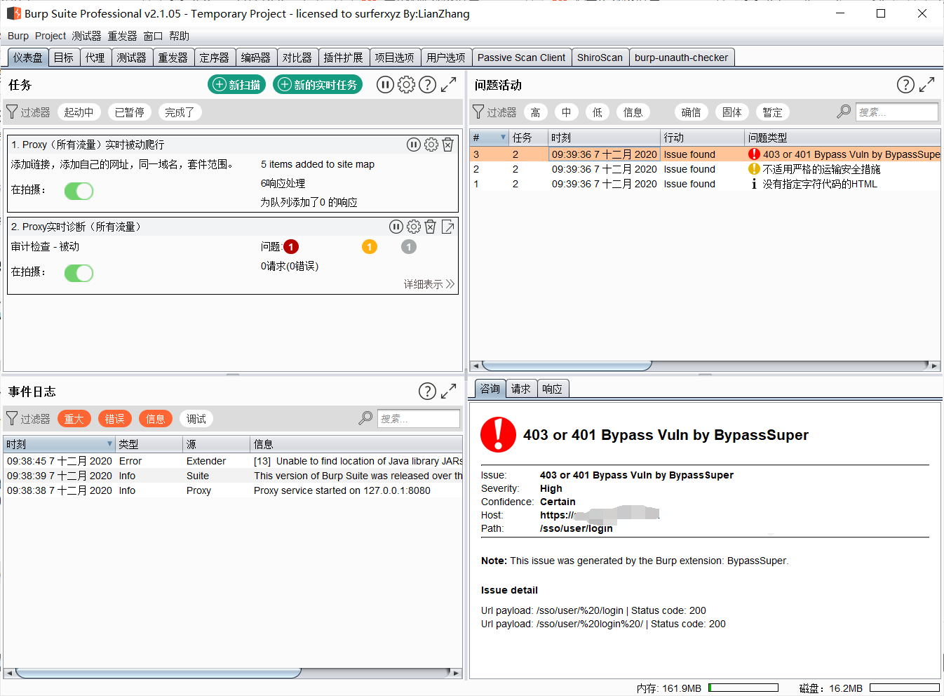Open help for the Event Log panel
The width and height of the screenshot is (944, 696).
click(x=427, y=391)
